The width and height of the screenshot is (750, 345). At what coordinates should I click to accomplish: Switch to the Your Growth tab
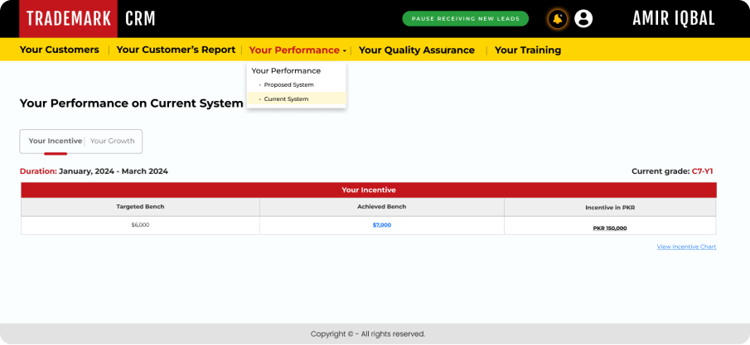tap(112, 141)
